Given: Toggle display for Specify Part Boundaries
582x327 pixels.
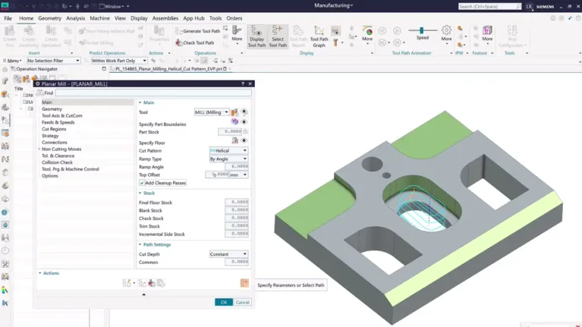Looking at the screenshot, I should [244, 121].
